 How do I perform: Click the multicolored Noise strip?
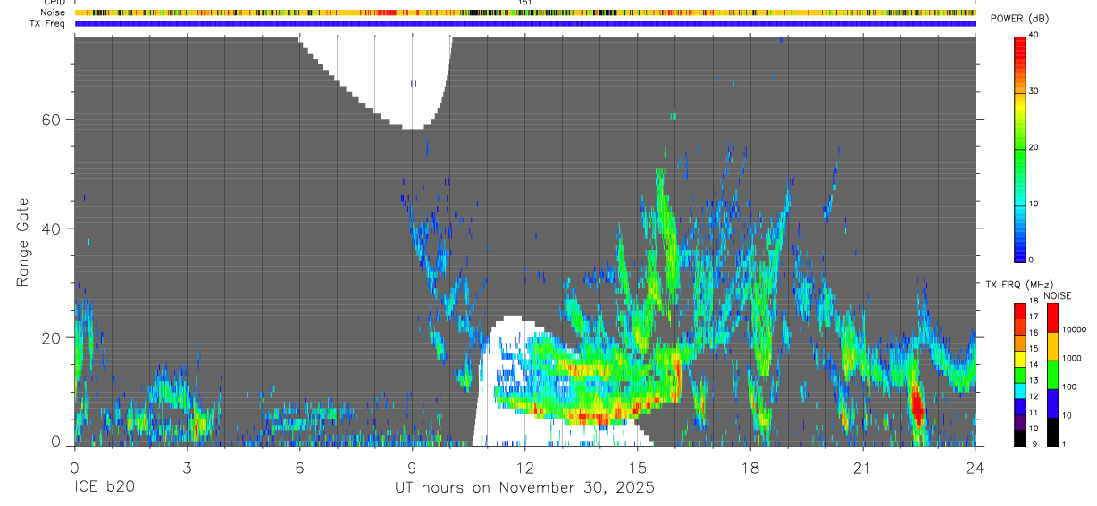[x=525, y=12]
